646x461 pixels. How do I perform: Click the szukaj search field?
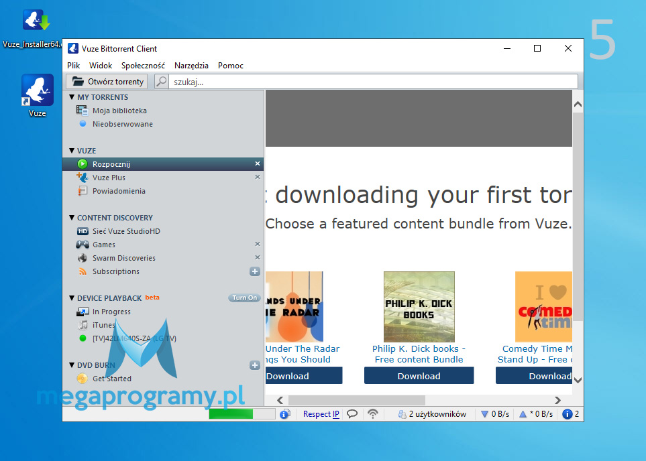tap(372, 82)
